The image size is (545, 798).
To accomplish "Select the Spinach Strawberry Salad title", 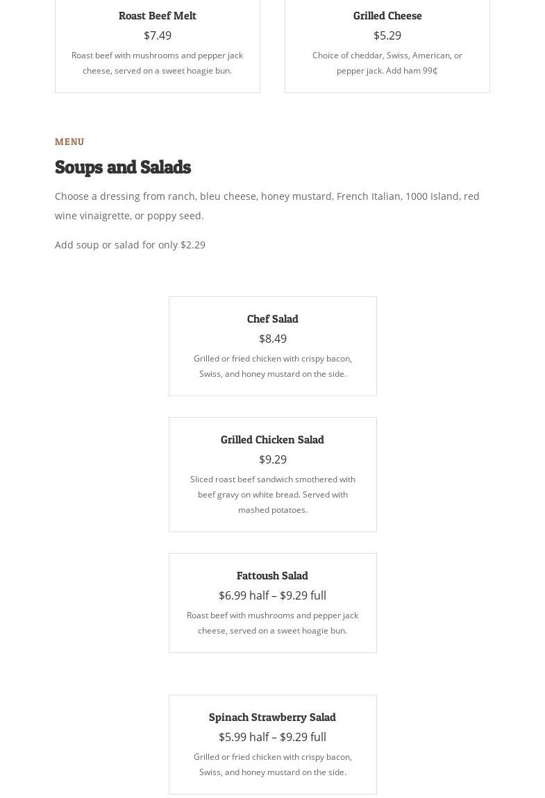I will click(272, 717).
